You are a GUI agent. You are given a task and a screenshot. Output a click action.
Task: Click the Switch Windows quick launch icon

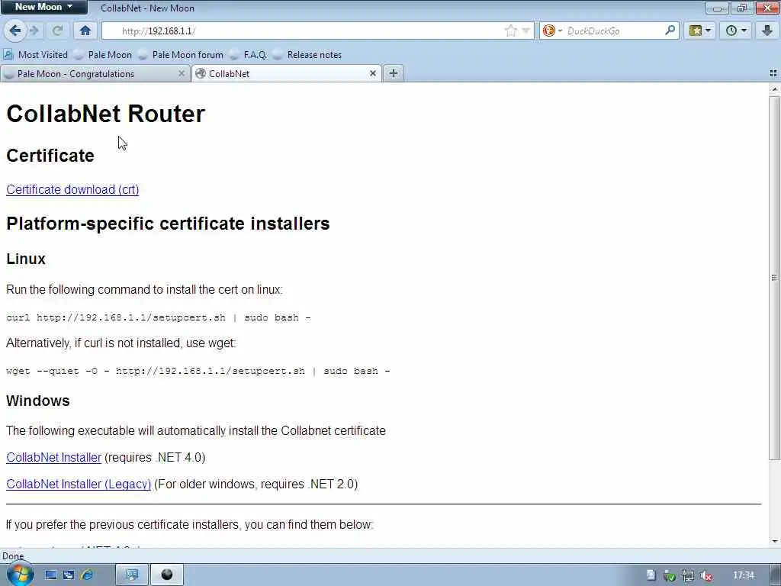coord(69,575)
